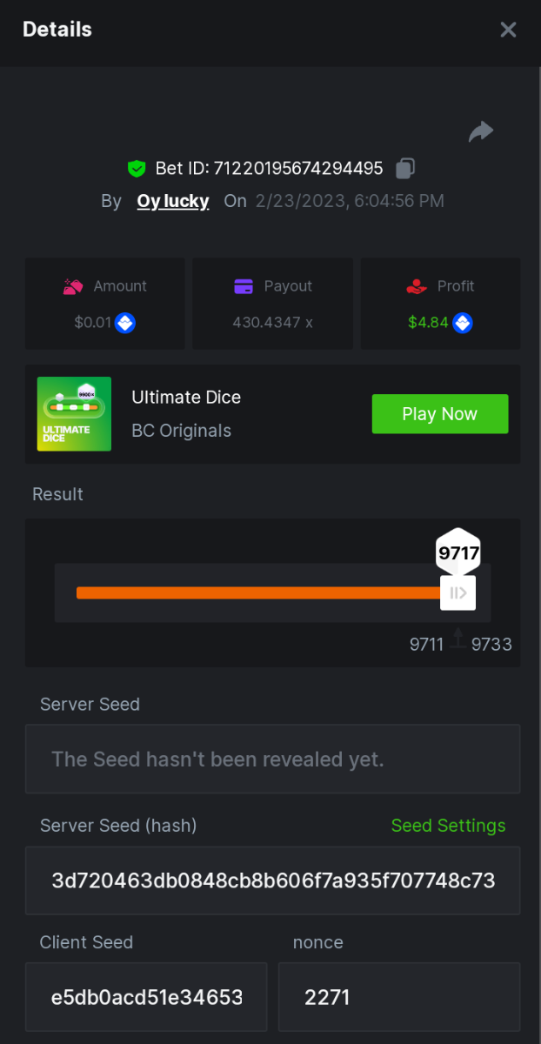Click the share arrow icon
541x1044 pixels.
coord(481,131)
